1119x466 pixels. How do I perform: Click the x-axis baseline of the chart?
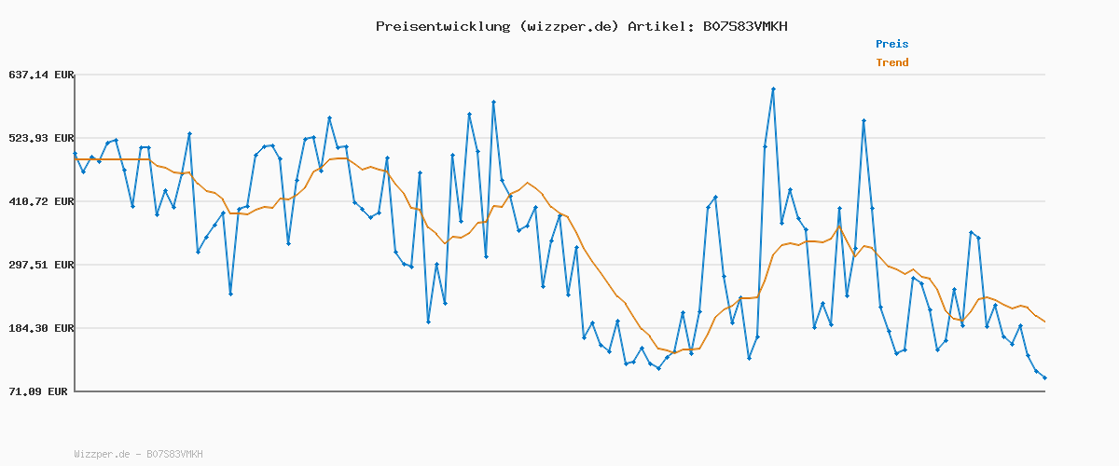(559, 391)
